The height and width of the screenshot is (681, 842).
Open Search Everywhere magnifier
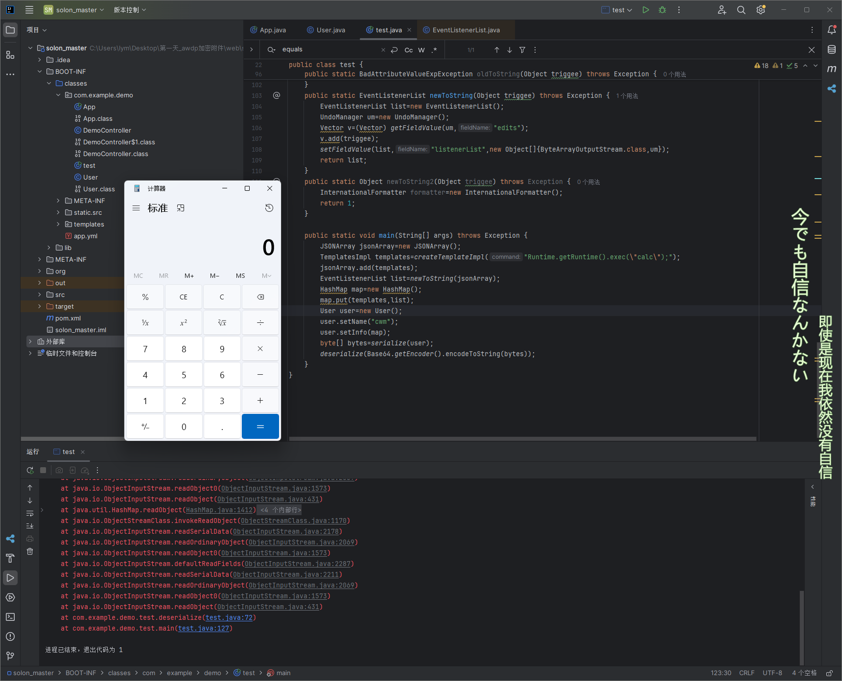coord(741,10)
